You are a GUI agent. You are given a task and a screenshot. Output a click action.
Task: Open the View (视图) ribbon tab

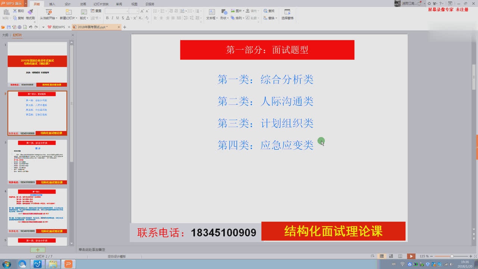[134, 4]
